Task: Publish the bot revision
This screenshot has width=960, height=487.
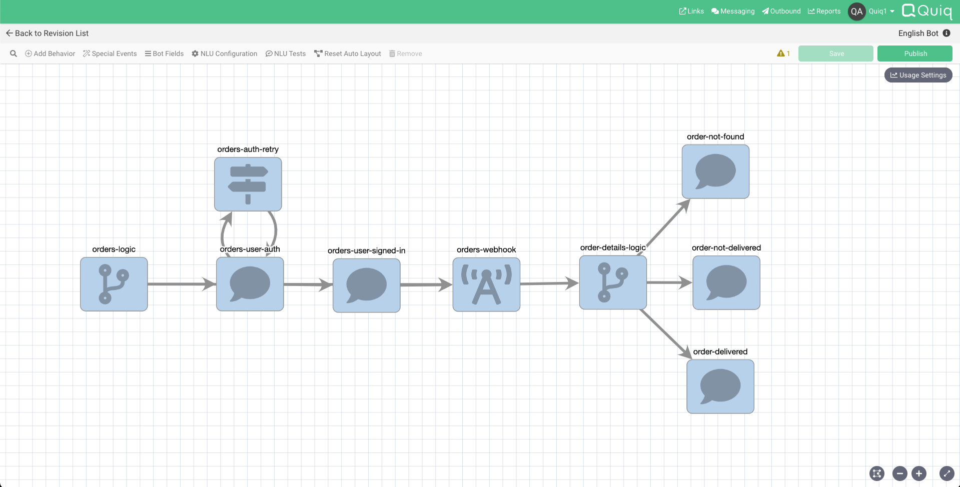Action: pyautogui.click(x=915, y=53)
